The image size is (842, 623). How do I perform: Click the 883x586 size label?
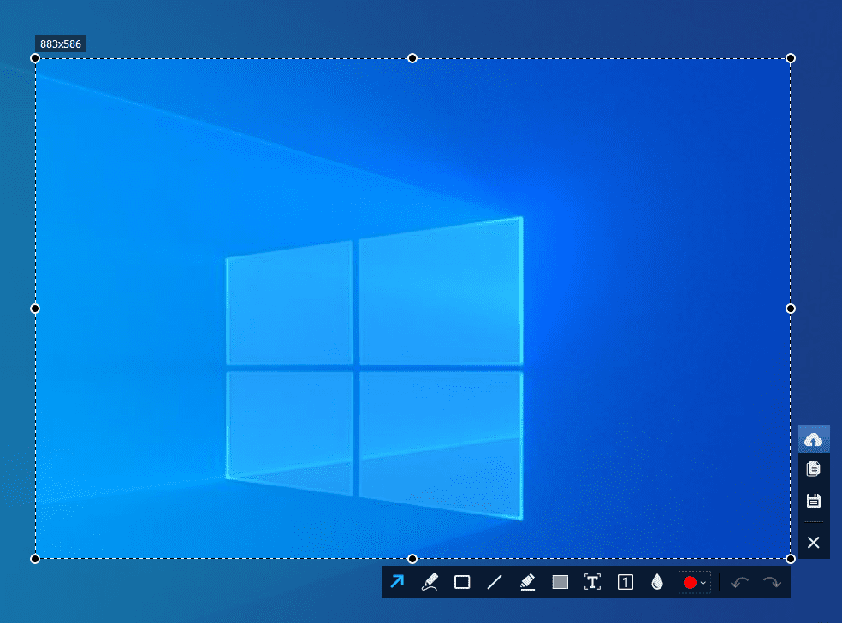point(61,44)
